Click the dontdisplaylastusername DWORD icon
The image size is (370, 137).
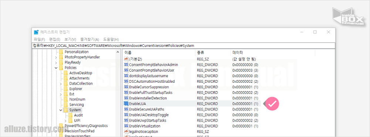pos(126,76)
